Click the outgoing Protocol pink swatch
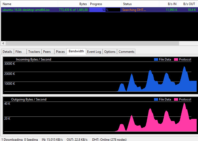 (176, 99)
